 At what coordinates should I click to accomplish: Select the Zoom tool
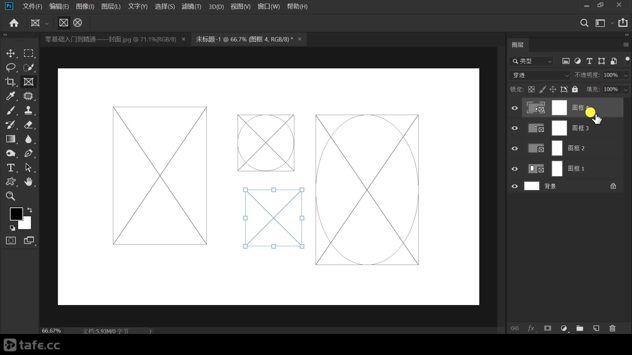tap(11, 196)
